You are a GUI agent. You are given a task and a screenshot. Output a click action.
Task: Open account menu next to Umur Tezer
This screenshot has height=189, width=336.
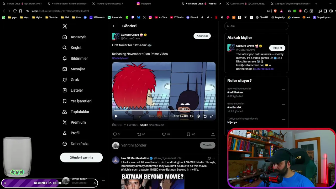coord(103,181)
